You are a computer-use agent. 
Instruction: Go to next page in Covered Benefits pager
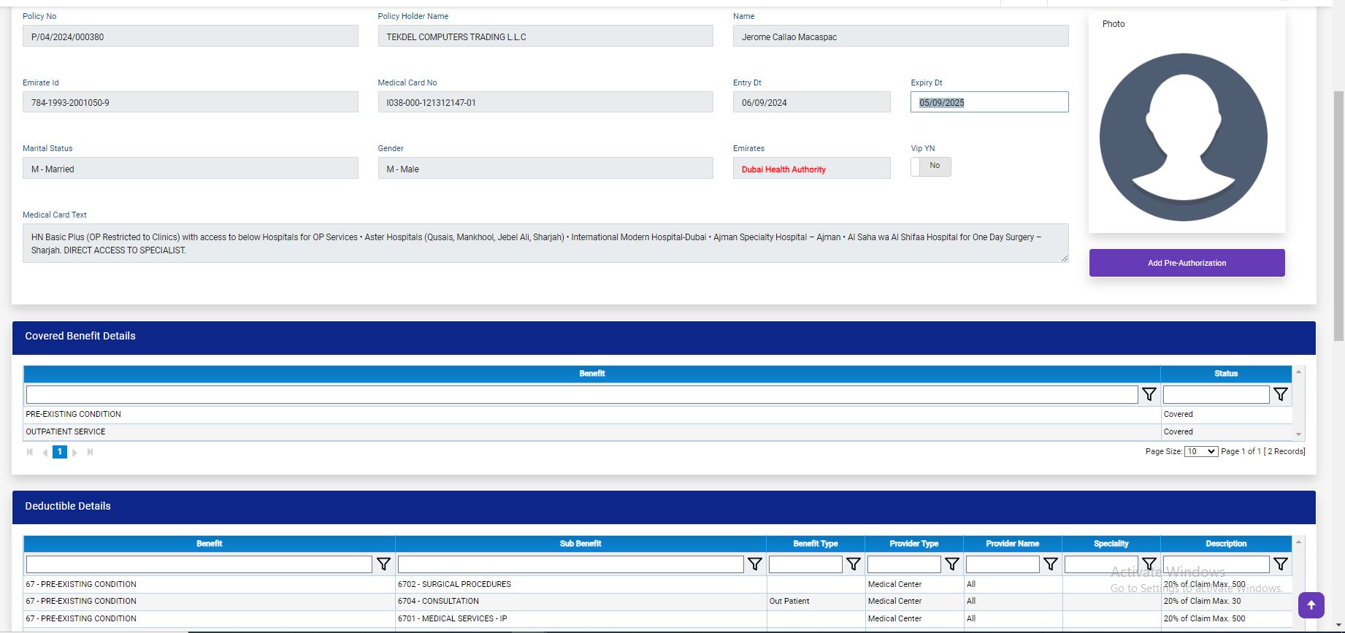[75, 453]
